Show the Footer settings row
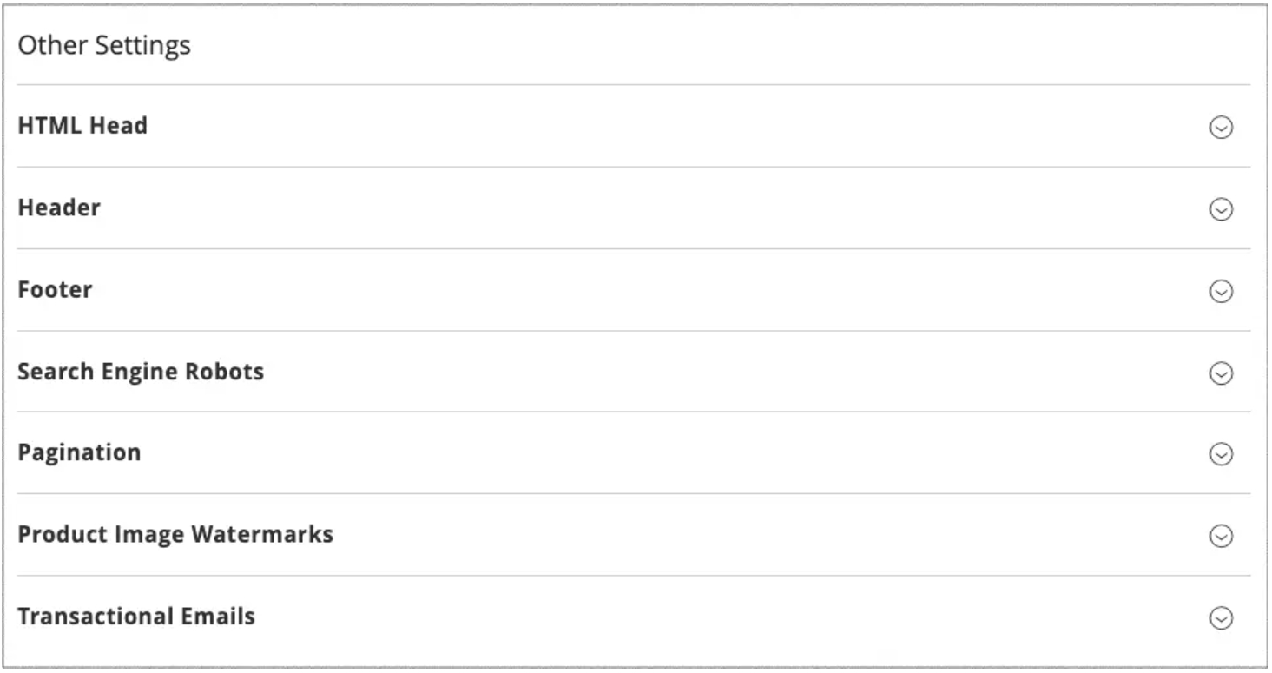The width and height of the screenshot is (1272, 673). click(634, 290)
